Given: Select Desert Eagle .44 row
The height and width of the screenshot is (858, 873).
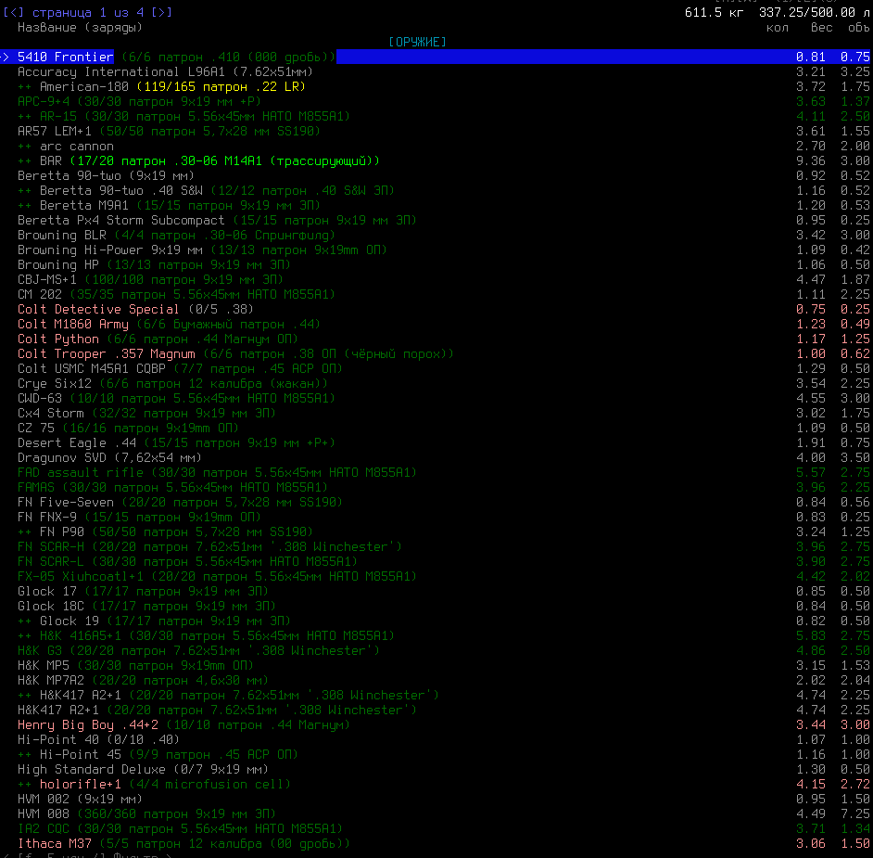Looking at the screenshot, I should [x=436, y=443].
